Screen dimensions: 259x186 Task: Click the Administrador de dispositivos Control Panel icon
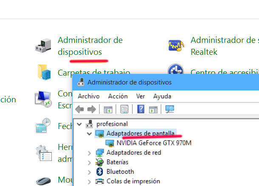(x=43, y=45)
